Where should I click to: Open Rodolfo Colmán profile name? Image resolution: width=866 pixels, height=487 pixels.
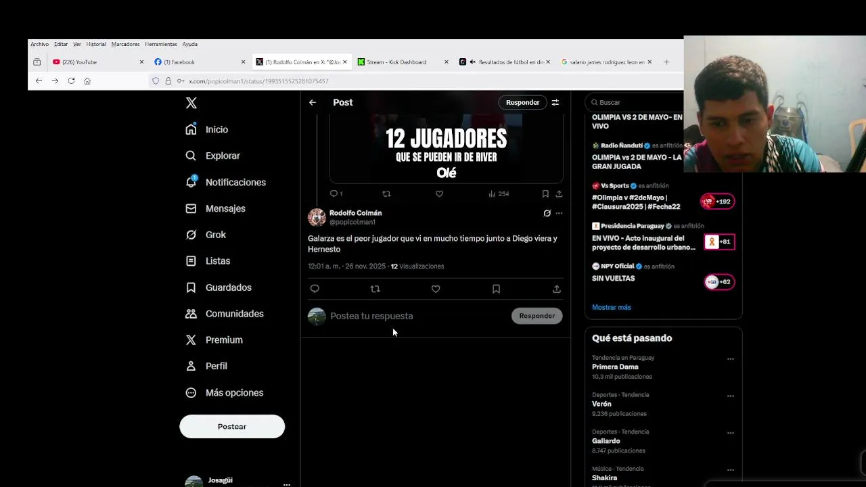click(356, 213)
